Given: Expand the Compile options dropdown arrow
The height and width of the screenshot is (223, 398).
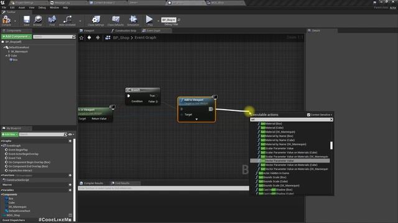Looking at the screenshot, I should 15,21.
